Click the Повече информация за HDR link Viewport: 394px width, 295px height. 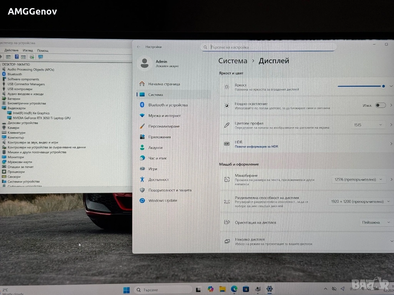pos(256,146)
